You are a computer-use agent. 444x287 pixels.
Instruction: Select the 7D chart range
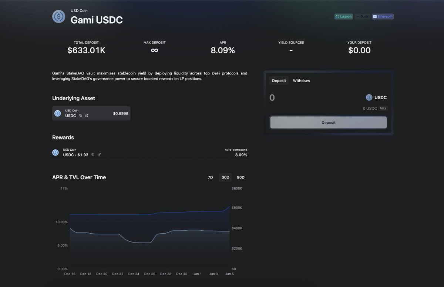point(210,177)
